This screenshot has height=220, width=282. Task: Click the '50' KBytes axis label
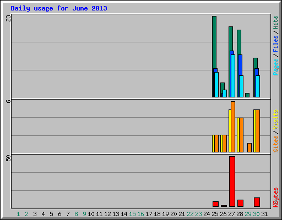pos(8,158)
